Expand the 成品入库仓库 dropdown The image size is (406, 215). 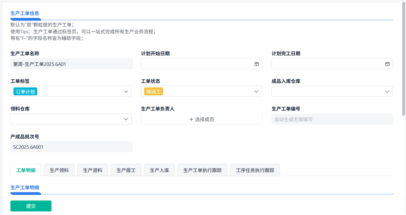[x=387, y=92]
